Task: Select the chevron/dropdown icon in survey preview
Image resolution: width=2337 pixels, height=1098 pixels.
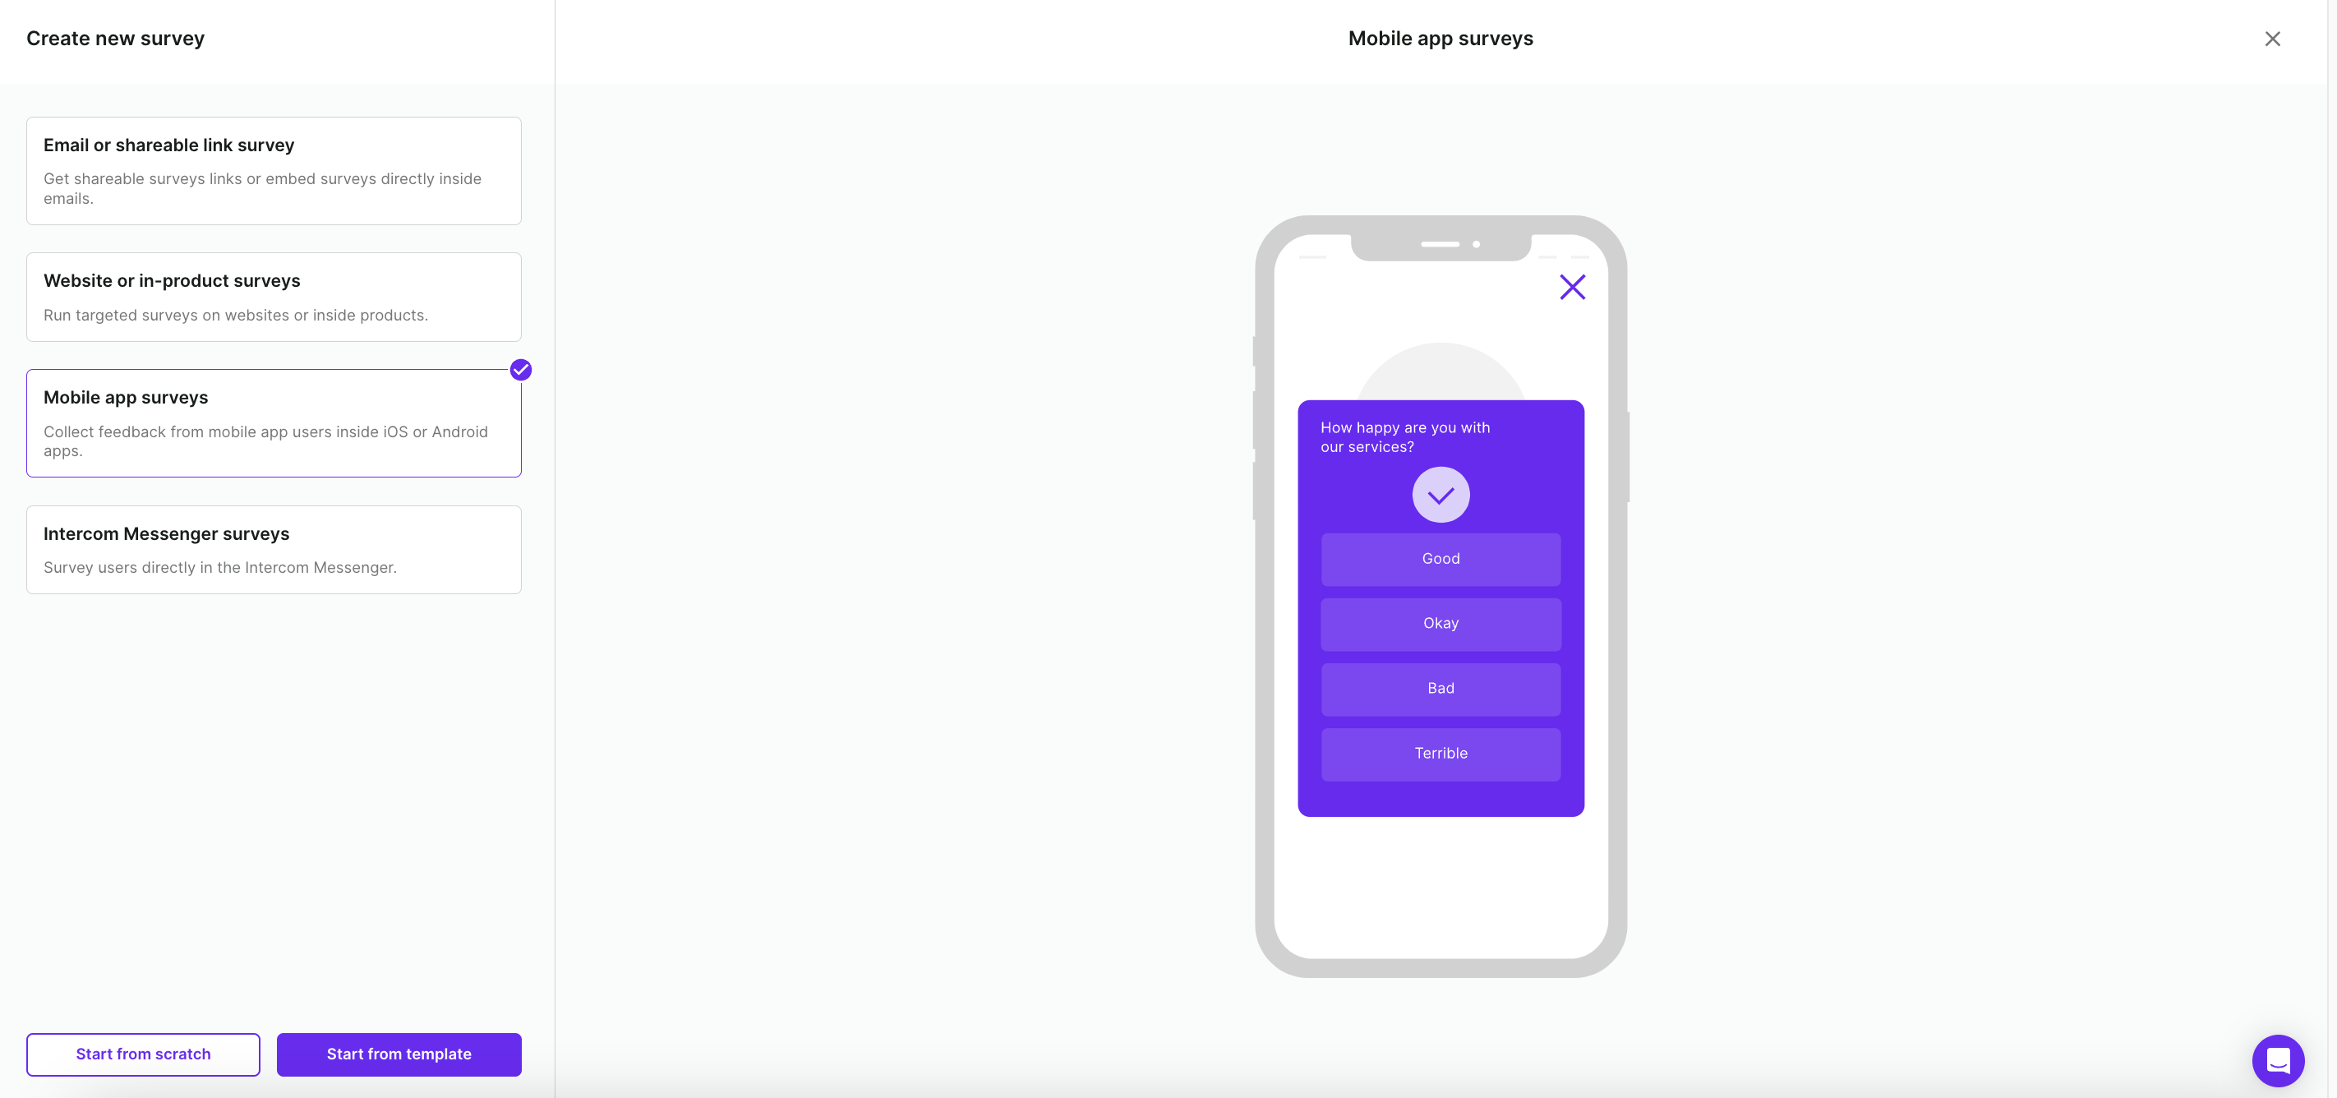Action: [x=1440, y=495]
